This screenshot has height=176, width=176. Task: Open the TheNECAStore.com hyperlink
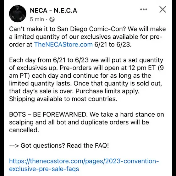tap(63, 44)
